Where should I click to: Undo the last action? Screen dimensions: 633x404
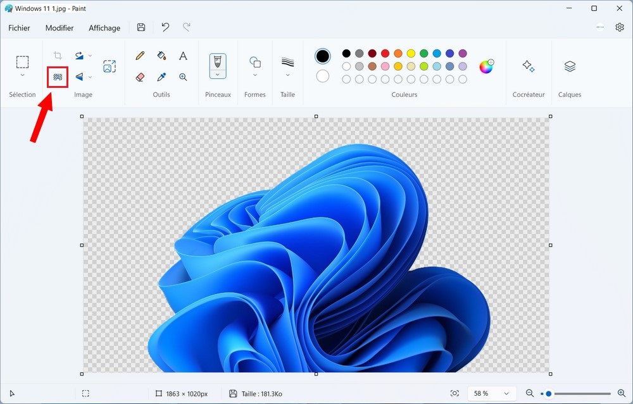(165, 27)
